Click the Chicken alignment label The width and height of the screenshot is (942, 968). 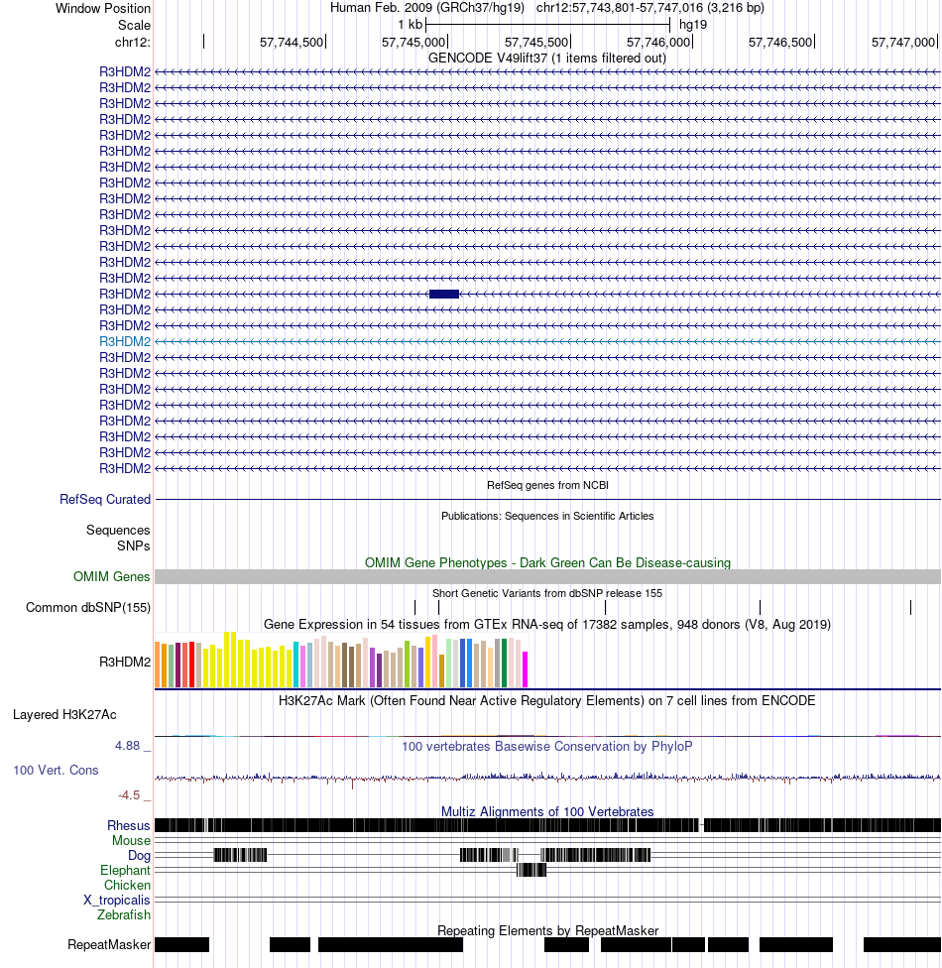(127, 886)
